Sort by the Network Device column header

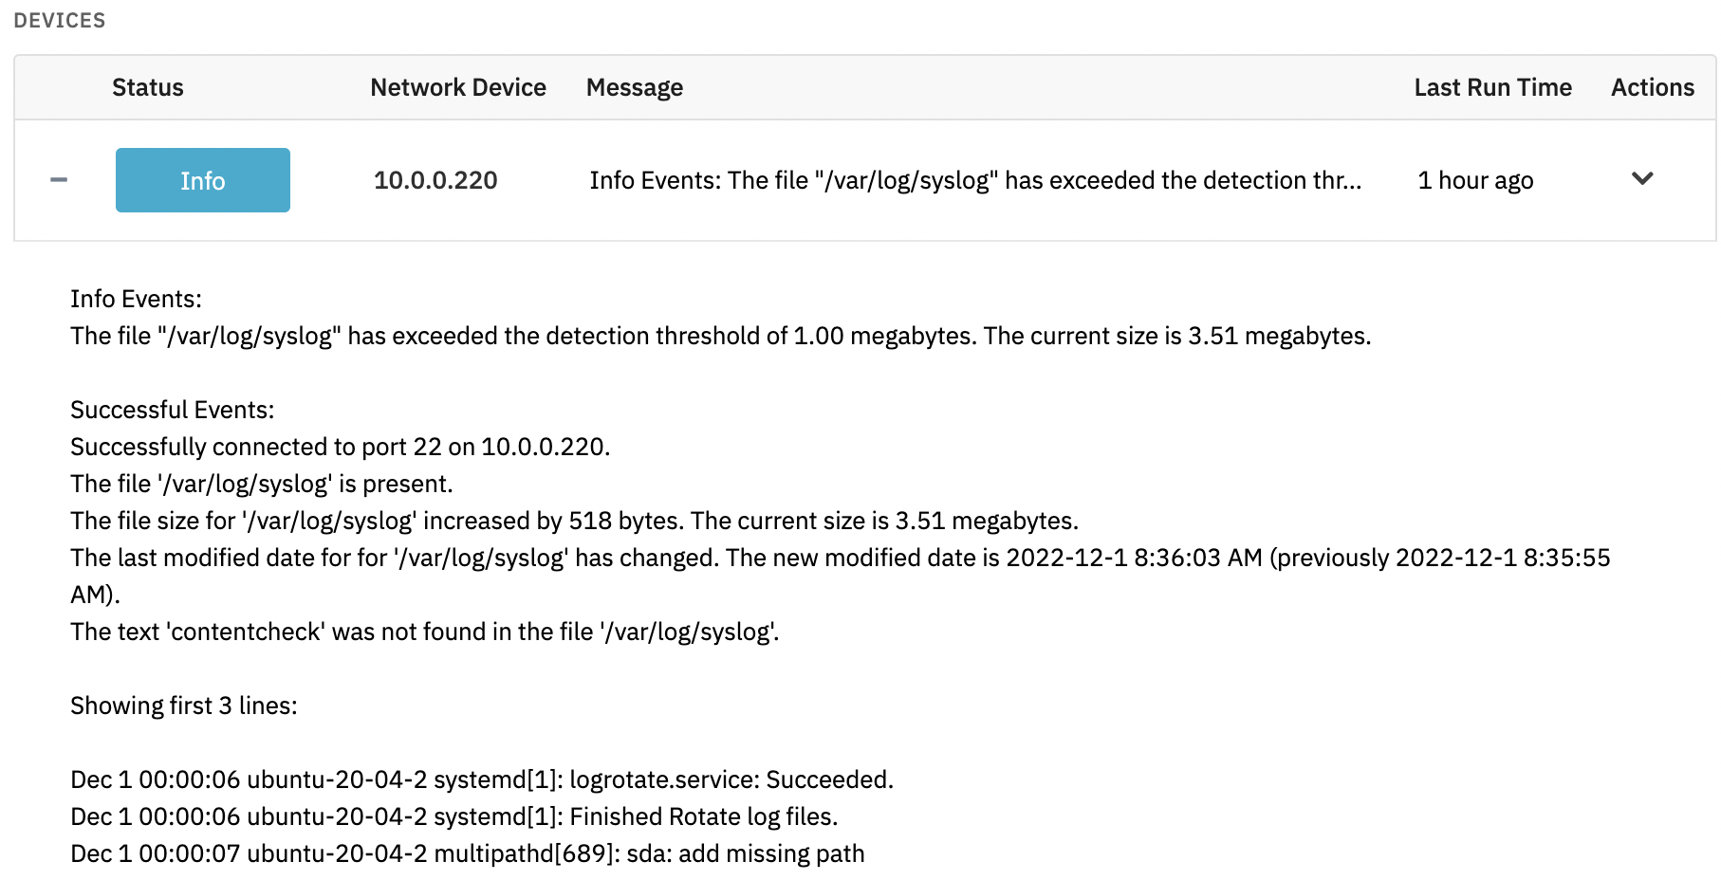point(458,87)
